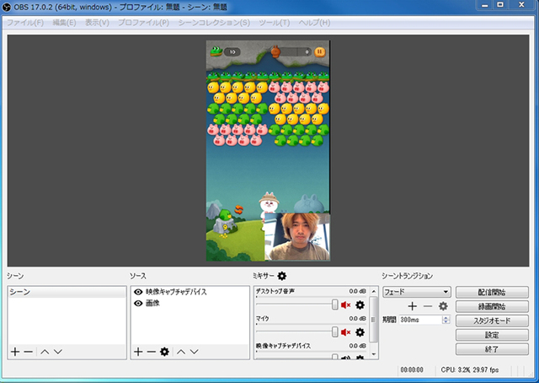This screenshot has height=383, width=539.
Task: Move the source down with the arrow
Action: pyautogui.click(x=195, y=351)
